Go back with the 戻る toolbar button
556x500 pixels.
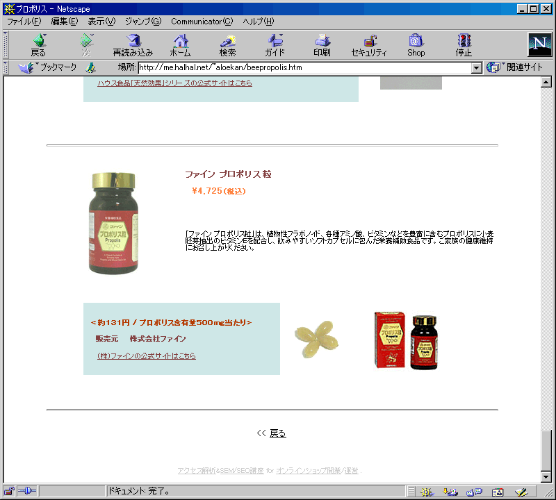39,45
